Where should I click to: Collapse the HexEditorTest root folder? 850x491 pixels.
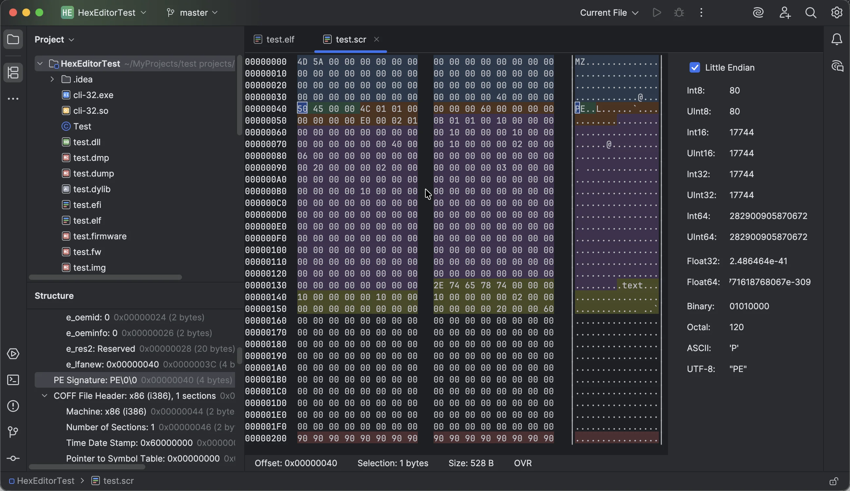(x=40, y=64)
